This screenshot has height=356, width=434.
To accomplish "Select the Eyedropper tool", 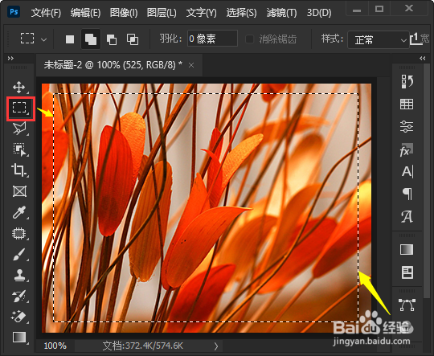I will tap(18, 212).
